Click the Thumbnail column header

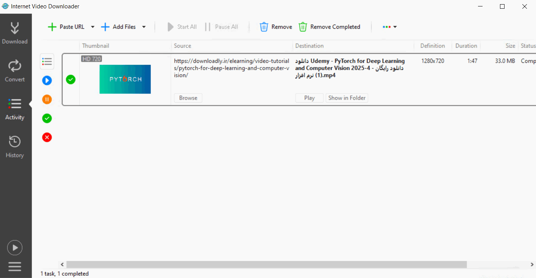[x=125, y=46]
